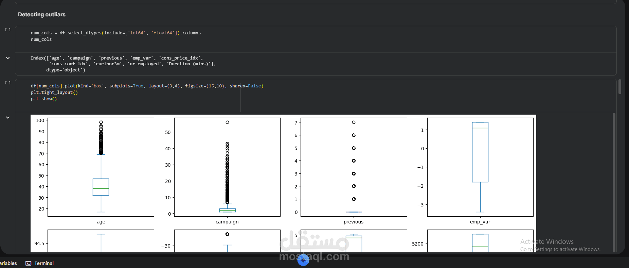Screen dimensions: 629x268
Task: Click the Terminal icon in bottom bar
Action: (x=29, y=263)
